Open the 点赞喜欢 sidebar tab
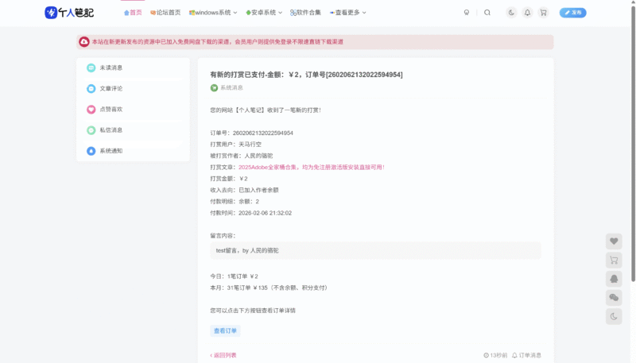 click(x=133, y=110)
